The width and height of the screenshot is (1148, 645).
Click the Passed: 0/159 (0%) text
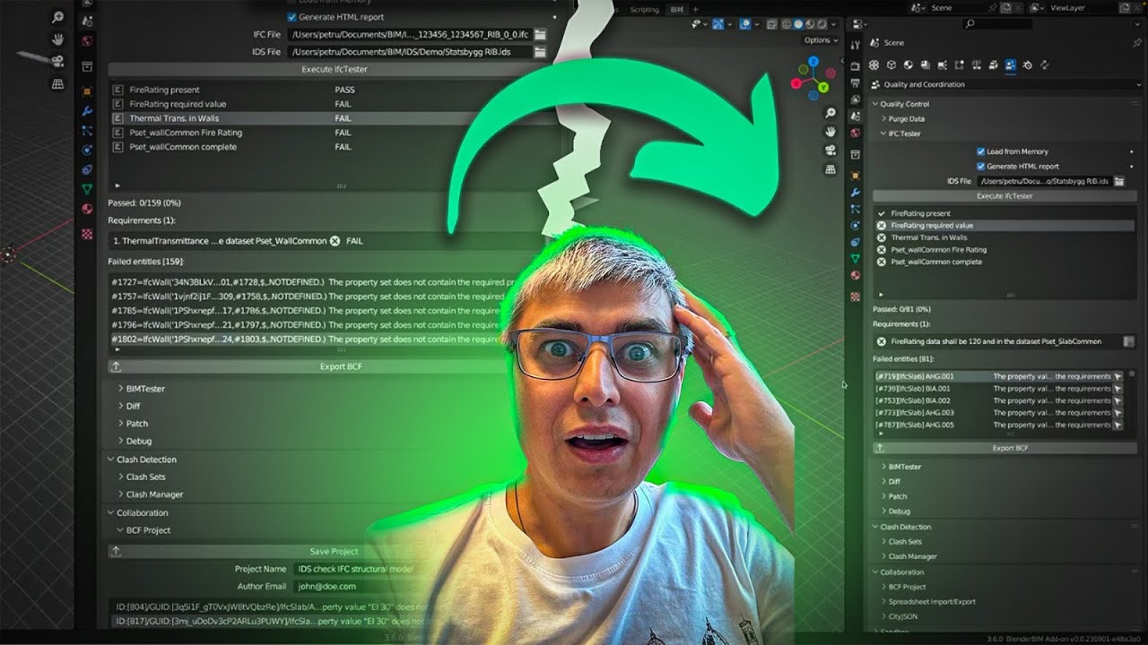pos(144,203)
